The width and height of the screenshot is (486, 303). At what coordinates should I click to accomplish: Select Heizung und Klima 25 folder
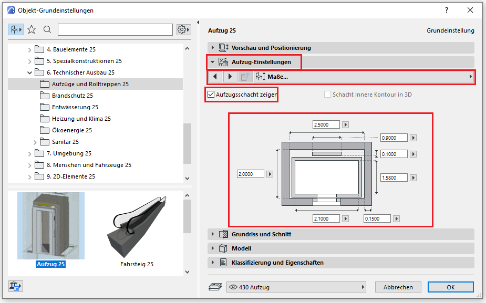point(81,119)
